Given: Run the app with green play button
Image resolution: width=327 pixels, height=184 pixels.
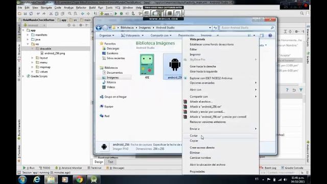Looking at the screenshot, I should pyautogui.click(x=116, y=14).
